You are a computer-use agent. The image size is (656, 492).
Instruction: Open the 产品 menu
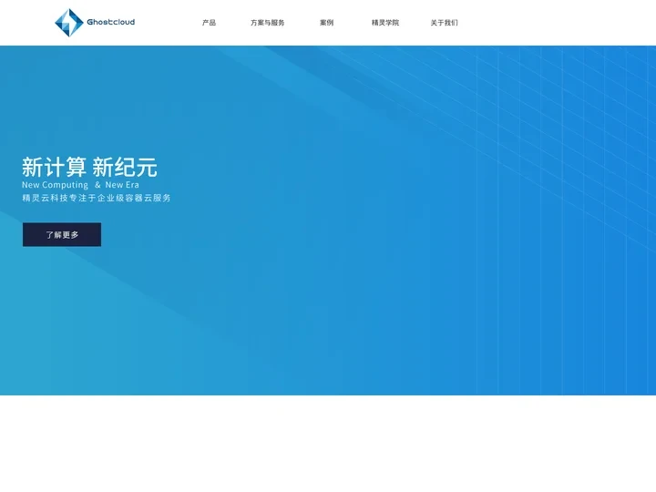pyautogui.click(x=209, y=23)
